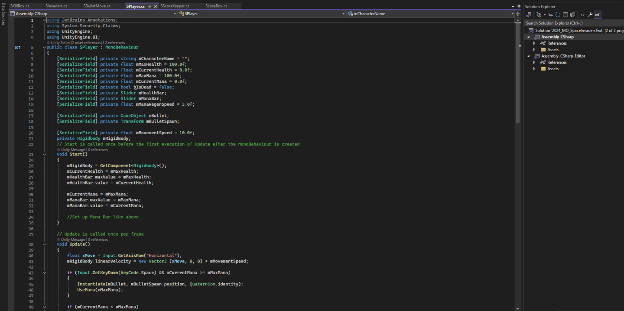Toggle the Preview Selected Items button
The image size is (624, 311).
(597, 15)
